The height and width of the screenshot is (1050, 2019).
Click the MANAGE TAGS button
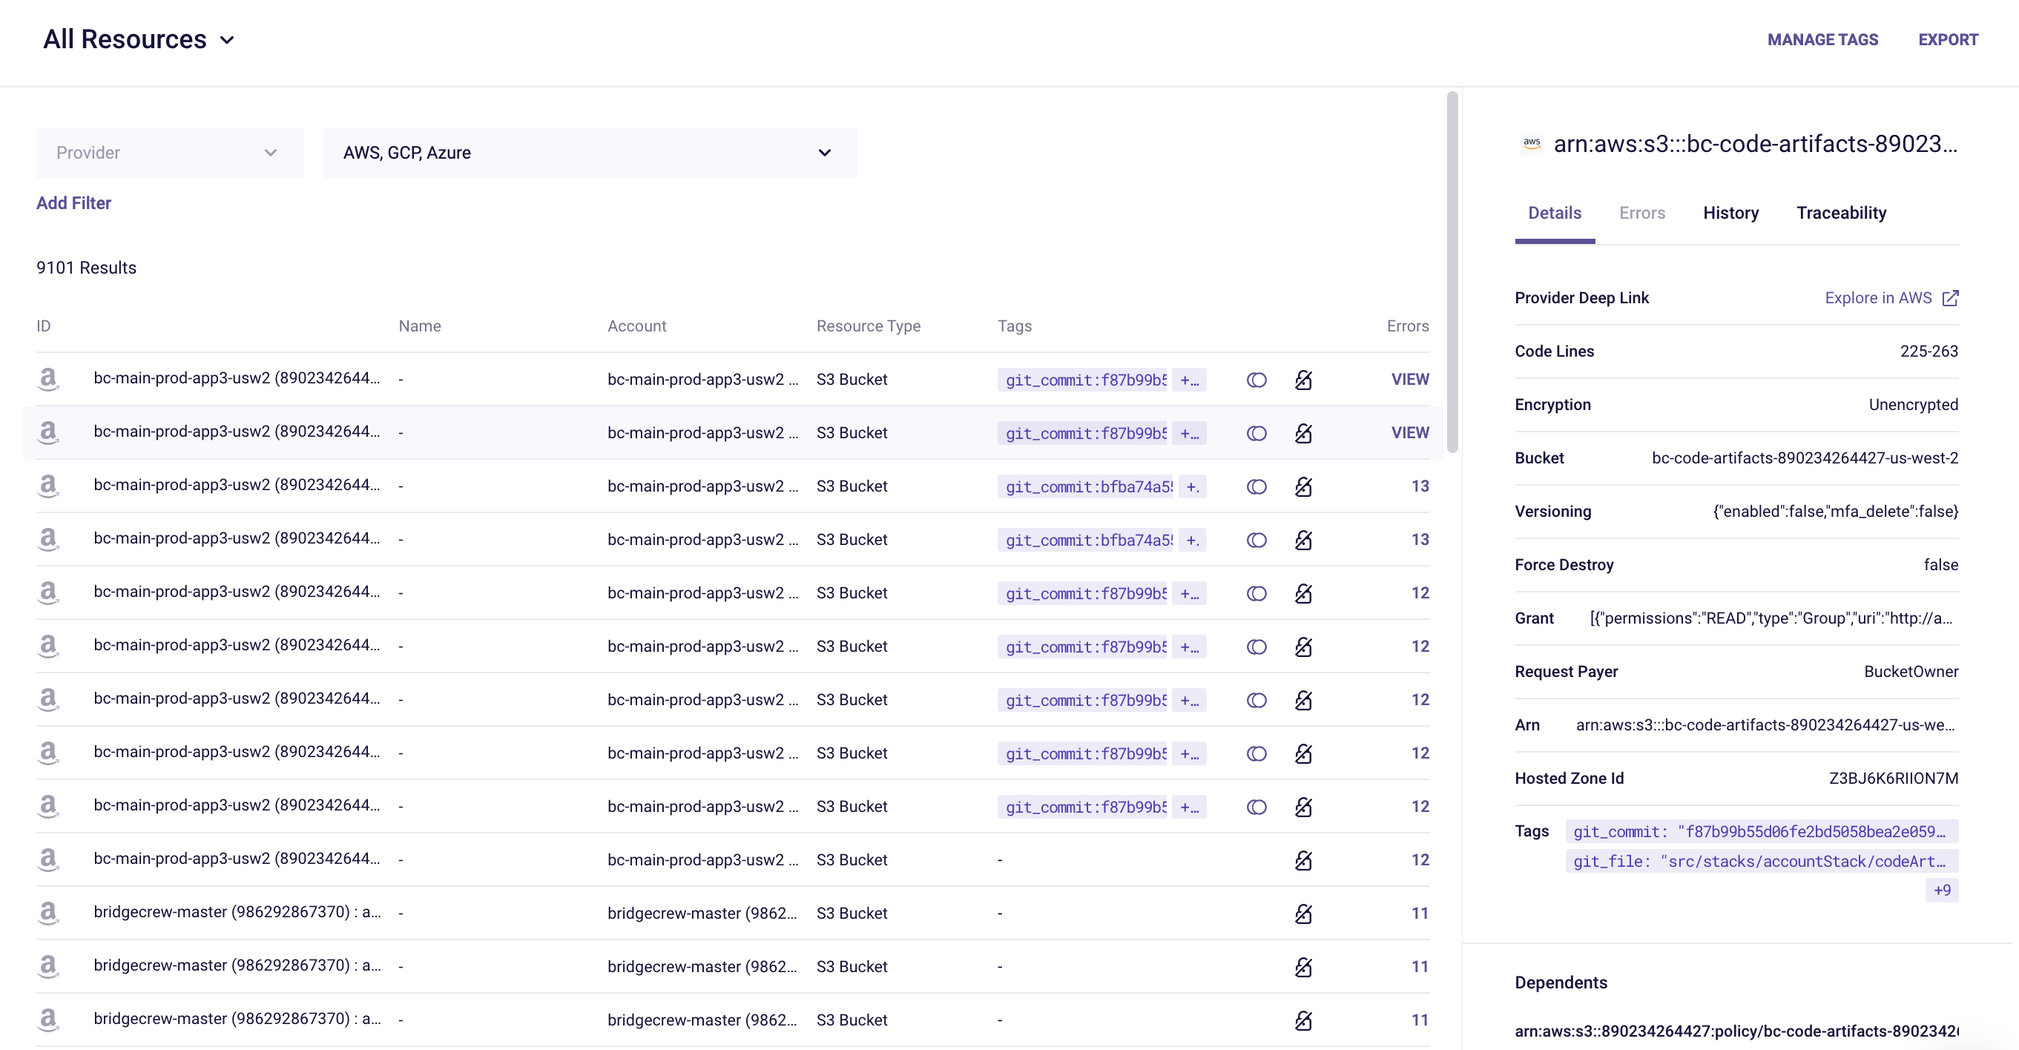coord(1822,40)
